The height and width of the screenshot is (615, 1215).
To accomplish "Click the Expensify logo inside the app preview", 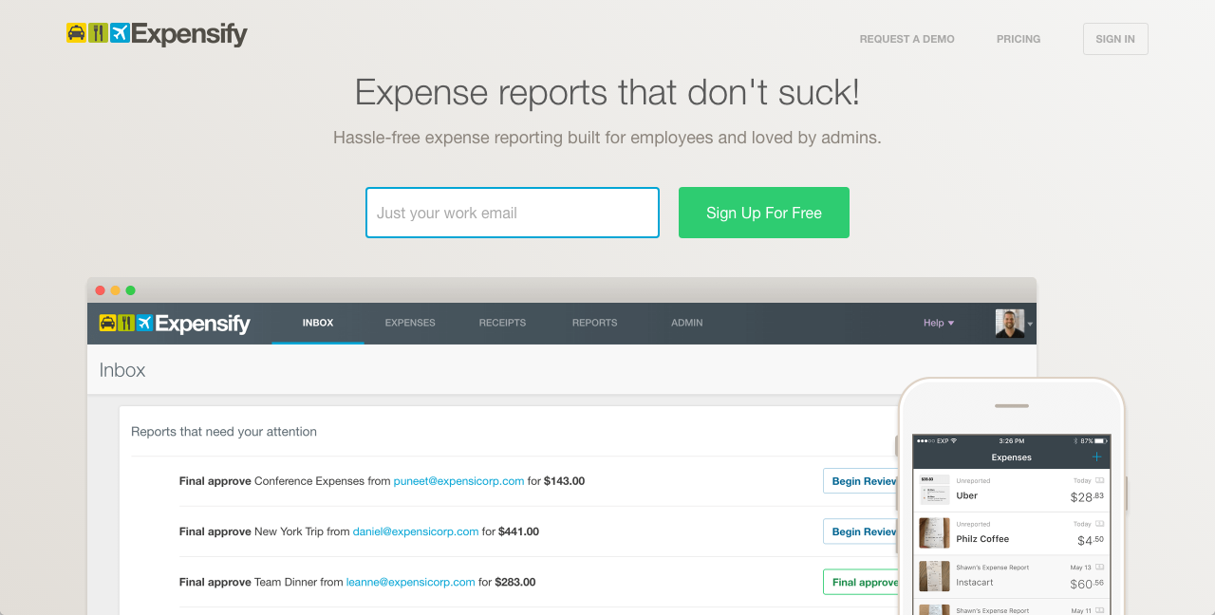I will 175,324.
